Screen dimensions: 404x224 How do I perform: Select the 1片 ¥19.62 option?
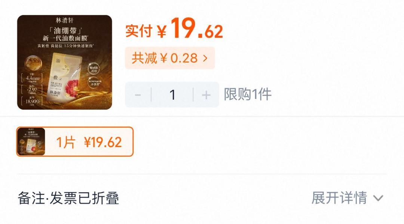[75, 142]
